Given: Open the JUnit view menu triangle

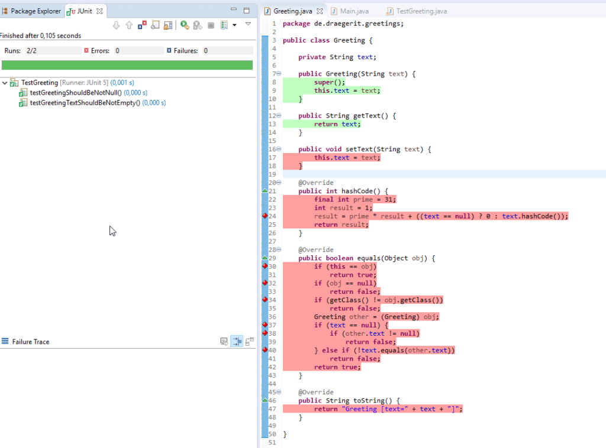Looking at the screenshot, I should [x=248, y=24].
